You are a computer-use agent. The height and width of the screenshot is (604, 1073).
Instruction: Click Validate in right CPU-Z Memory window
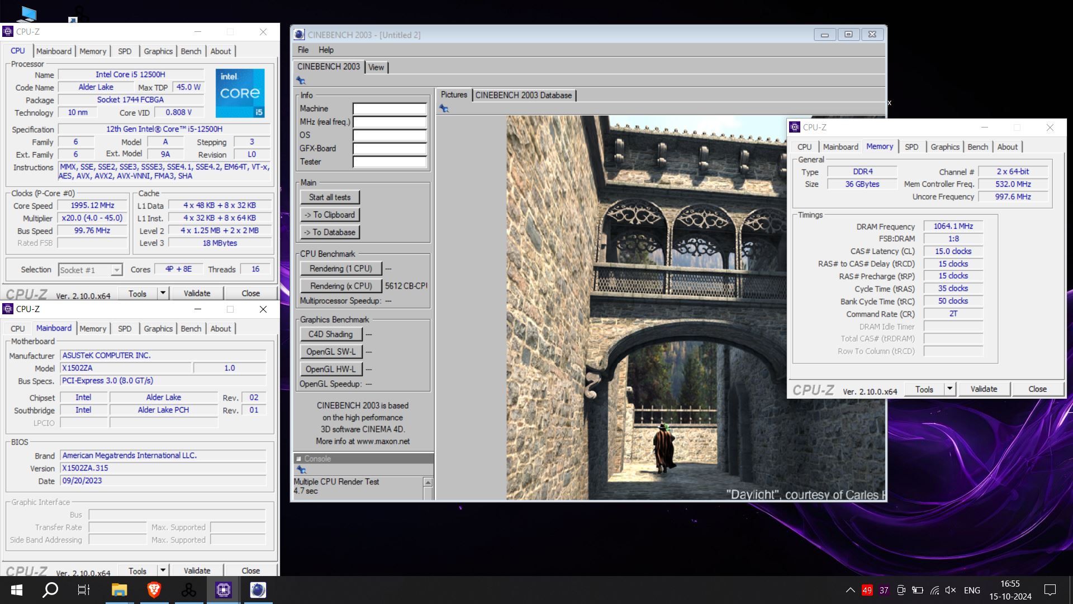click(x=984, y=389)
